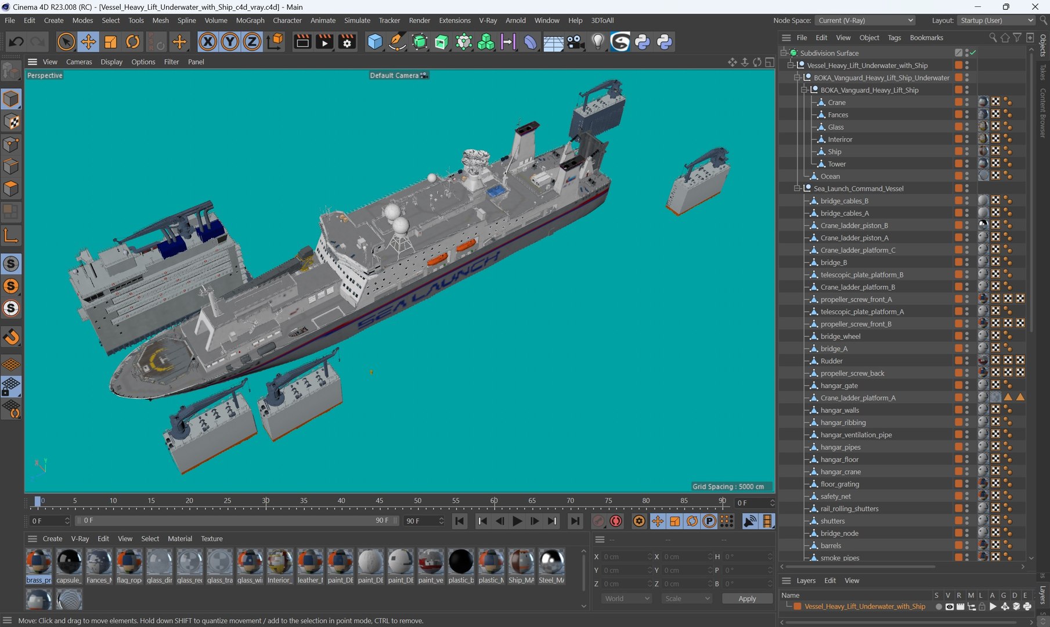
Task: Toggle X axis lock
Action: coord(208,42)
